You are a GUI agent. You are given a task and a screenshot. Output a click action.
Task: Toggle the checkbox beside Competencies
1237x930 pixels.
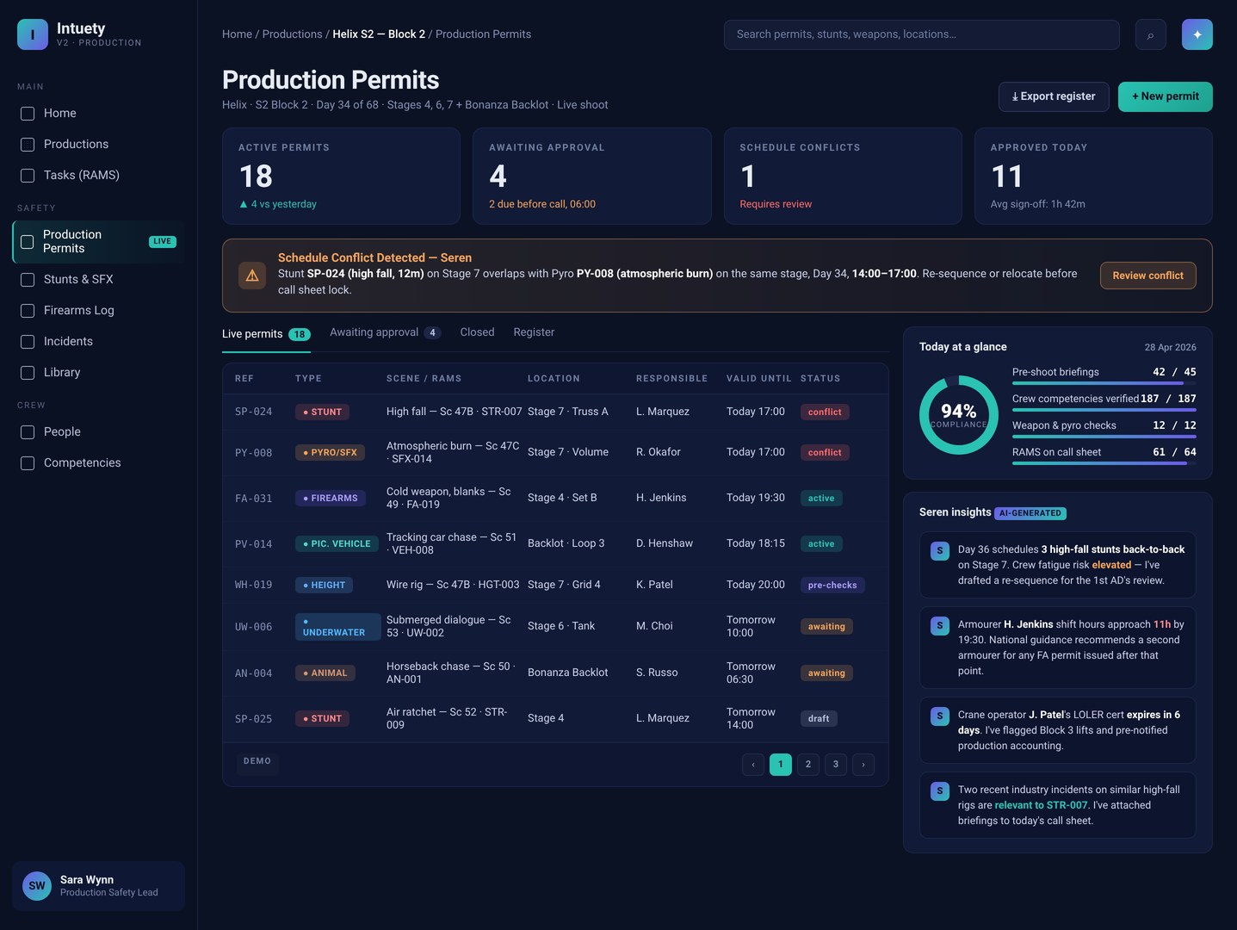tap(27, 462)
